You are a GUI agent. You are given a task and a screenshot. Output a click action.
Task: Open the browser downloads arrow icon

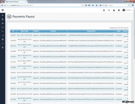click(x=93, y=5)
